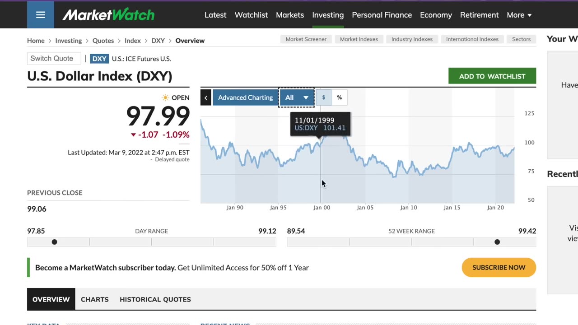
Task: Click the sun market-open status icon
Action: 165,97
